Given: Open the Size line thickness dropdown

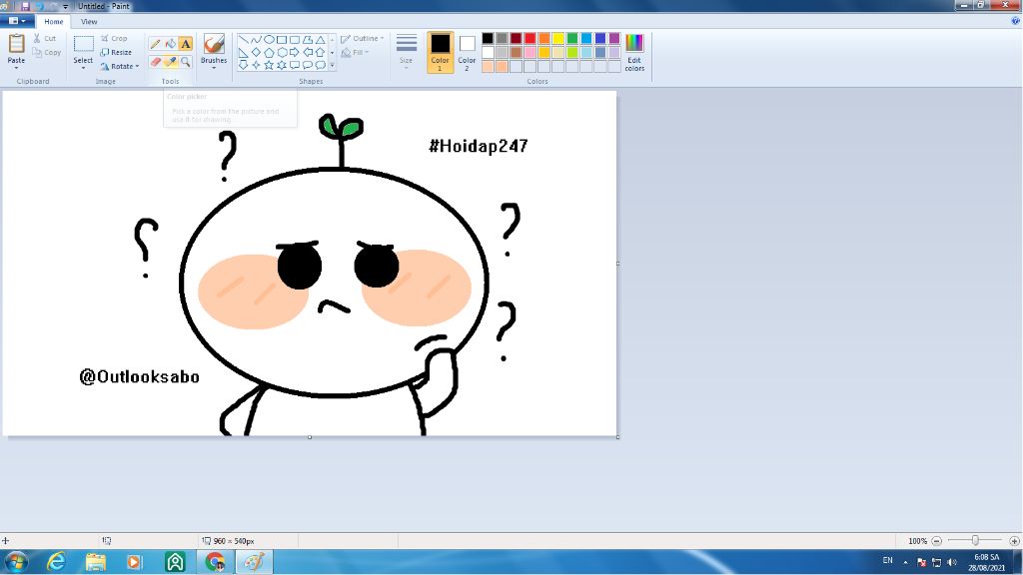Looking at the screenshot, I should point(406,52).
